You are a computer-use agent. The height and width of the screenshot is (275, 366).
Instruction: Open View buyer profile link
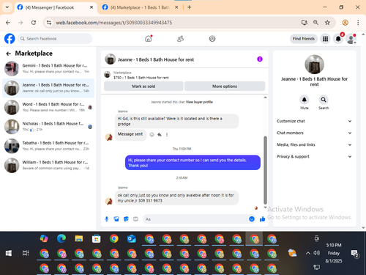pos(199,102)
